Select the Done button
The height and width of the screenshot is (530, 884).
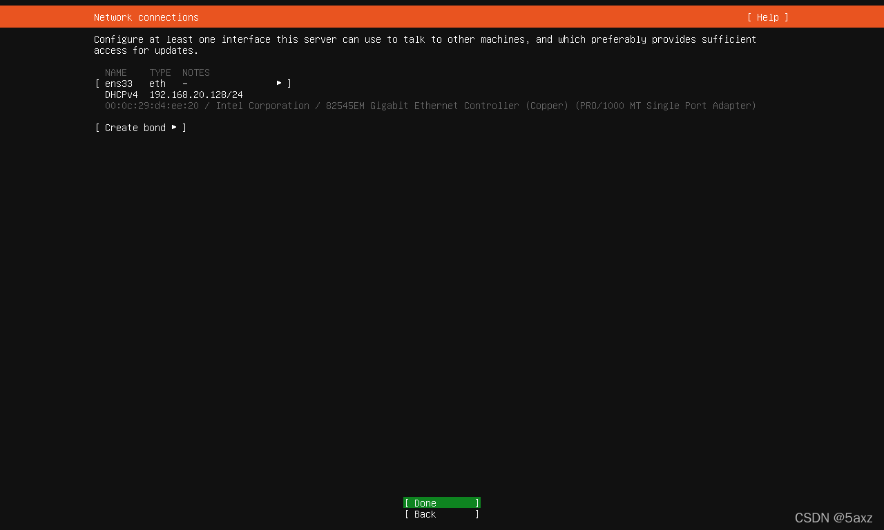click(442, 503)
